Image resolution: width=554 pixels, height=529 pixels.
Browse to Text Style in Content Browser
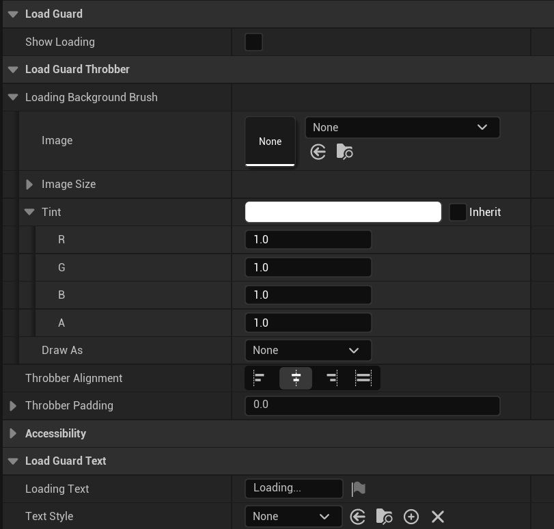384,516
